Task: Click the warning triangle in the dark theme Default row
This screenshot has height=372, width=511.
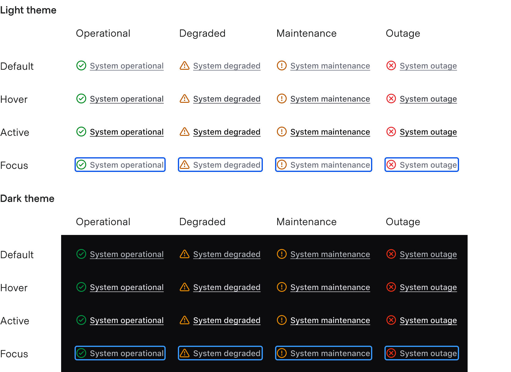Action: tap(185, 254)
